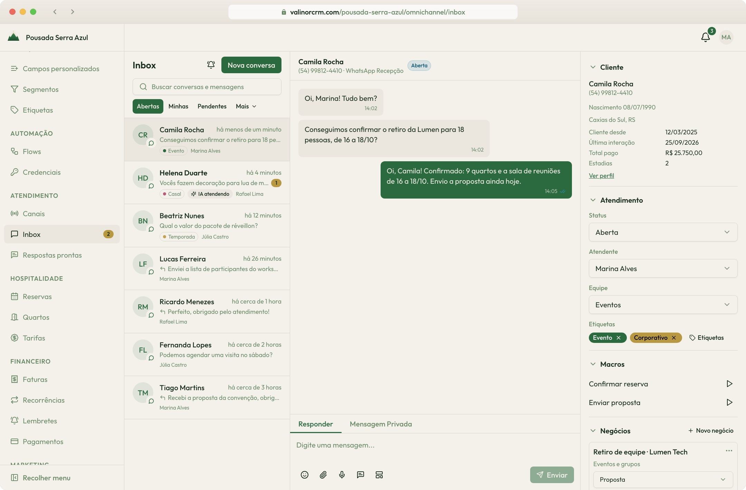
Task: Open the Equipe dropdown showing Eventos
Action: [663, 305]
